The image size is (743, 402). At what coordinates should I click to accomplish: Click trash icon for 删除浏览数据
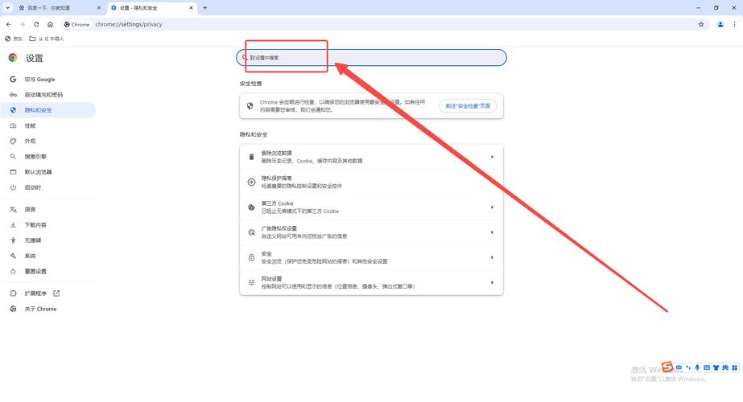click(x=252, y=157)
